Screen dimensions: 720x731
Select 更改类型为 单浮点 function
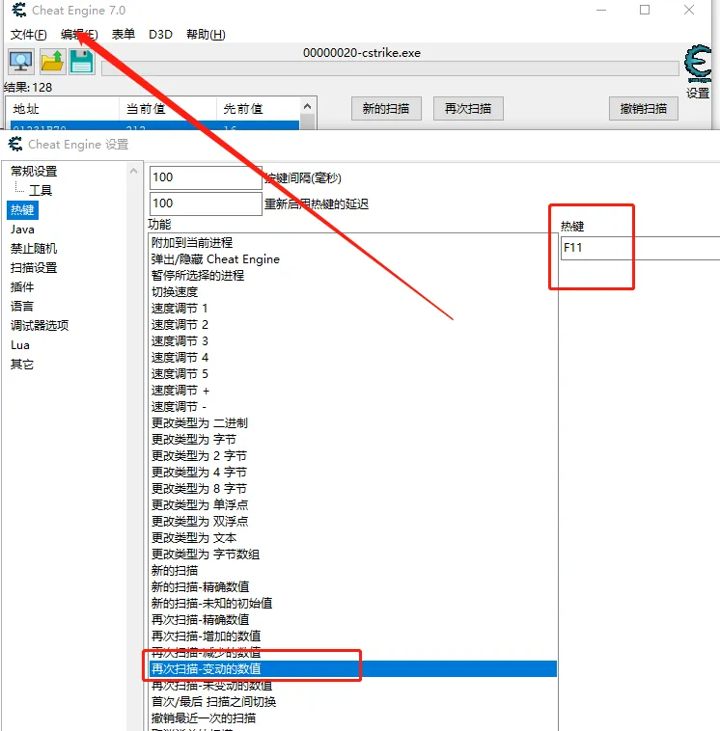pyautogui.click(x=353, y=505)
